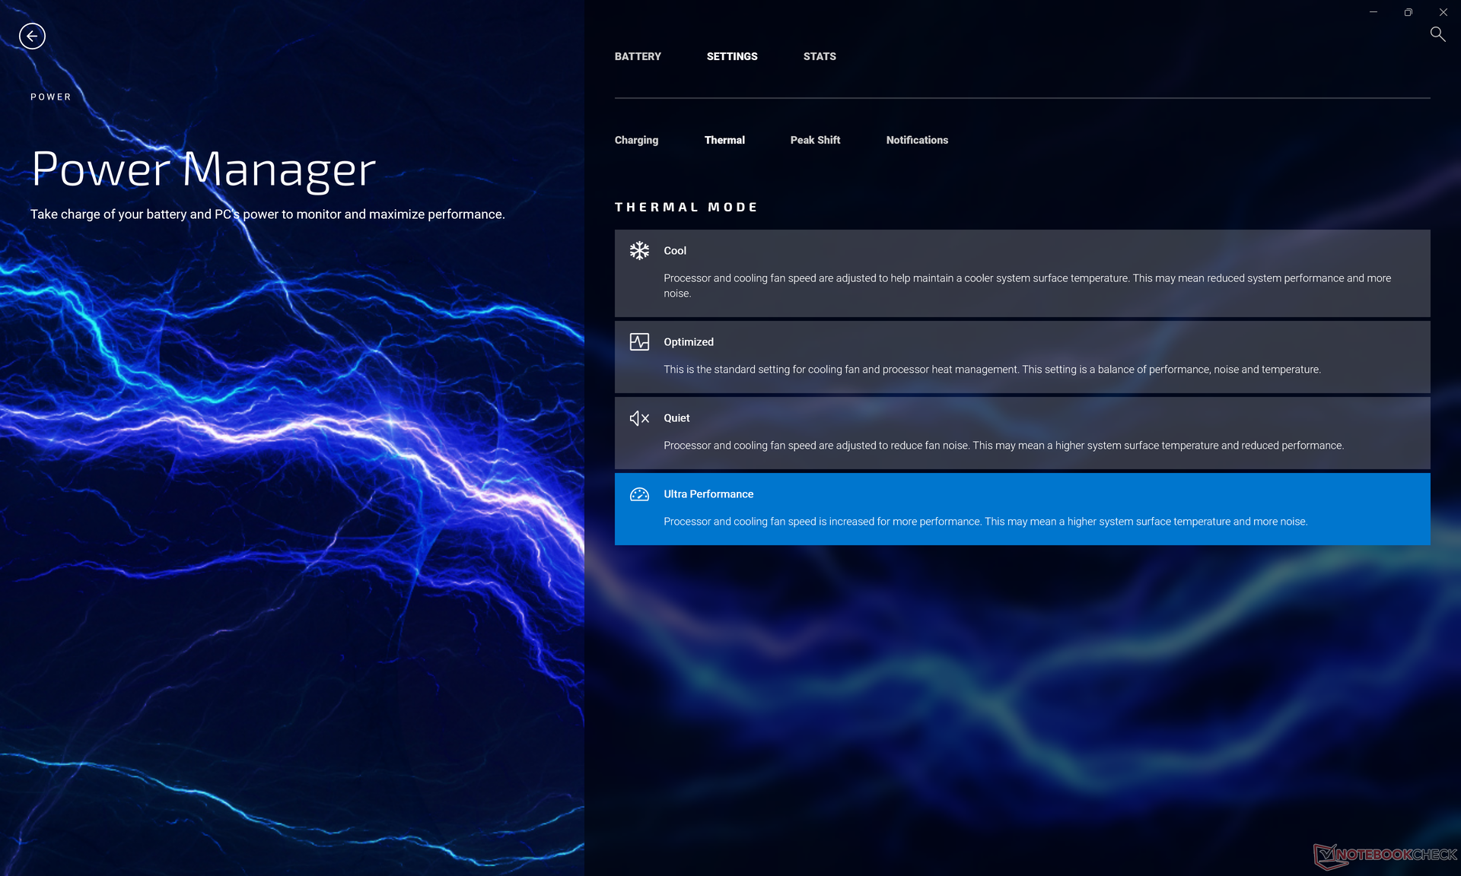Screen dimensions: 1461x876
Task: Click the Quiet muted speaker icon
Action: click(x=639, y=417)
